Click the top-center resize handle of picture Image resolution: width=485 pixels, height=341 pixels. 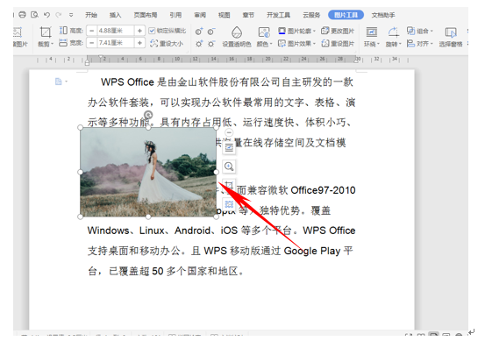coord(148,127)
